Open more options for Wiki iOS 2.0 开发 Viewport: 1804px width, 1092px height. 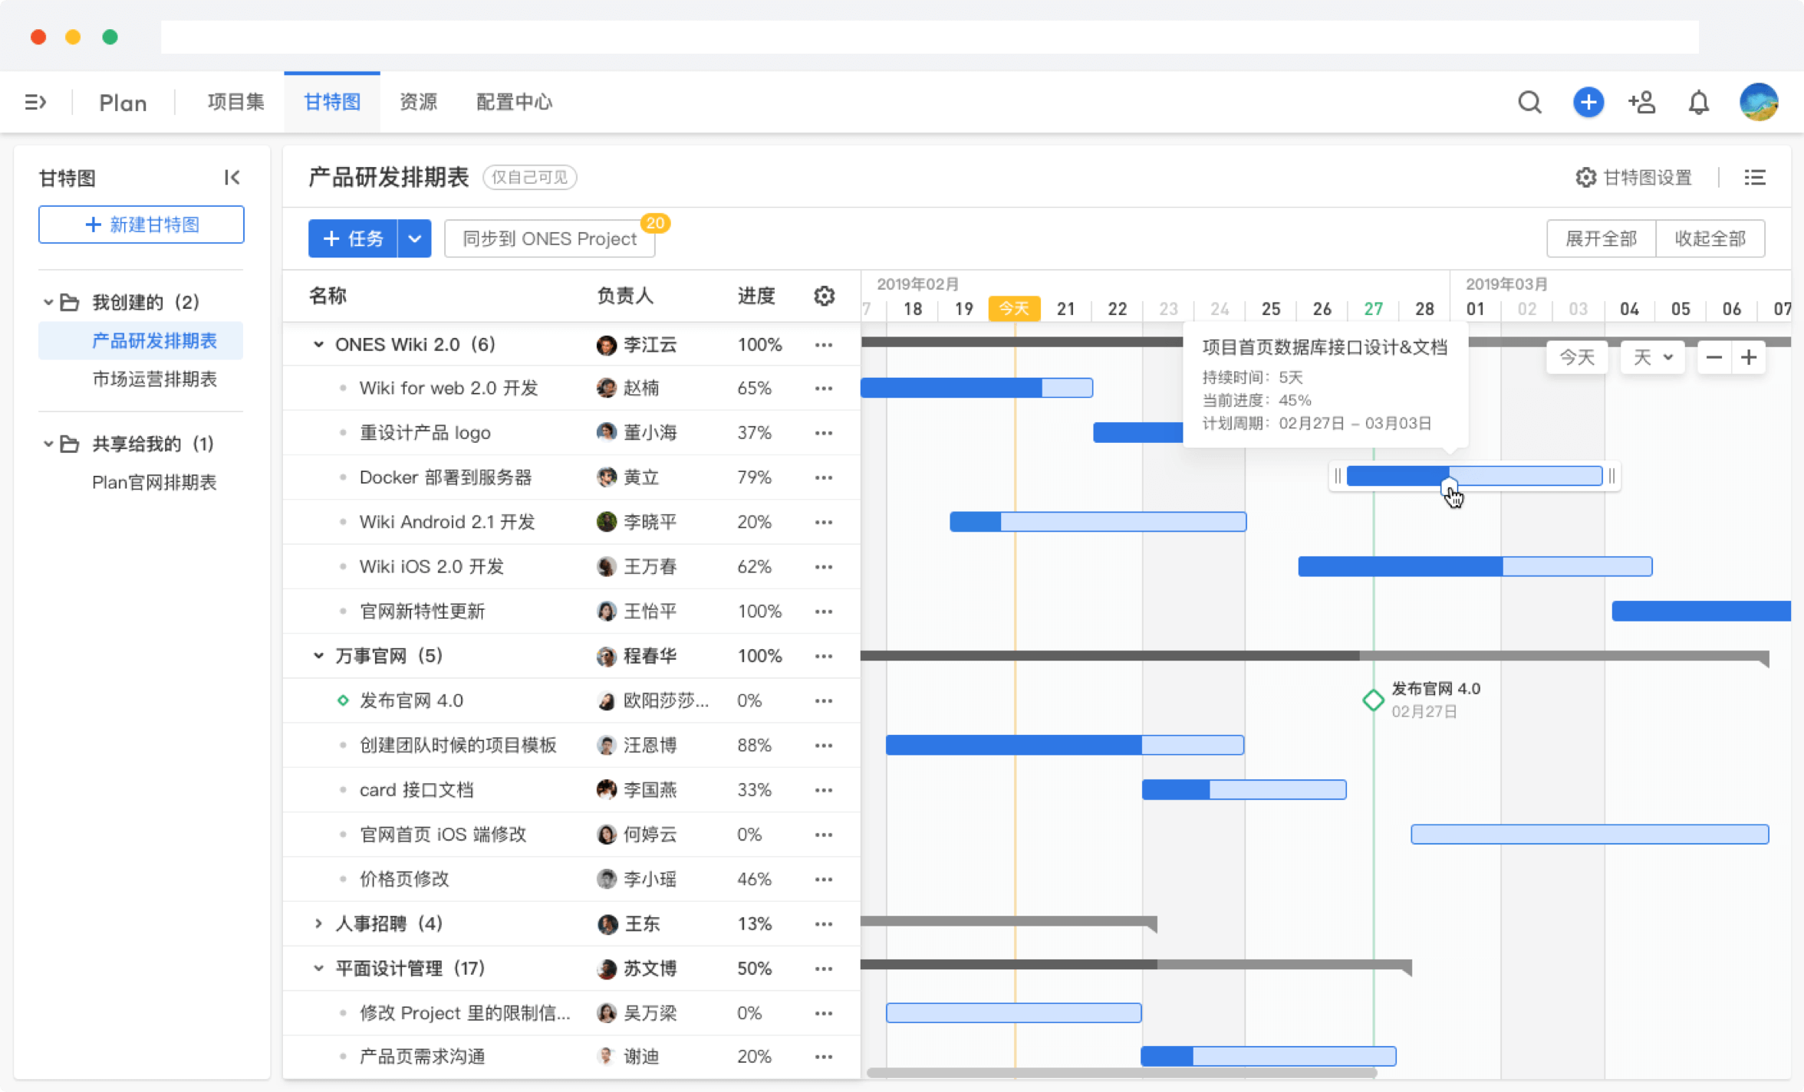click(824, 567)
